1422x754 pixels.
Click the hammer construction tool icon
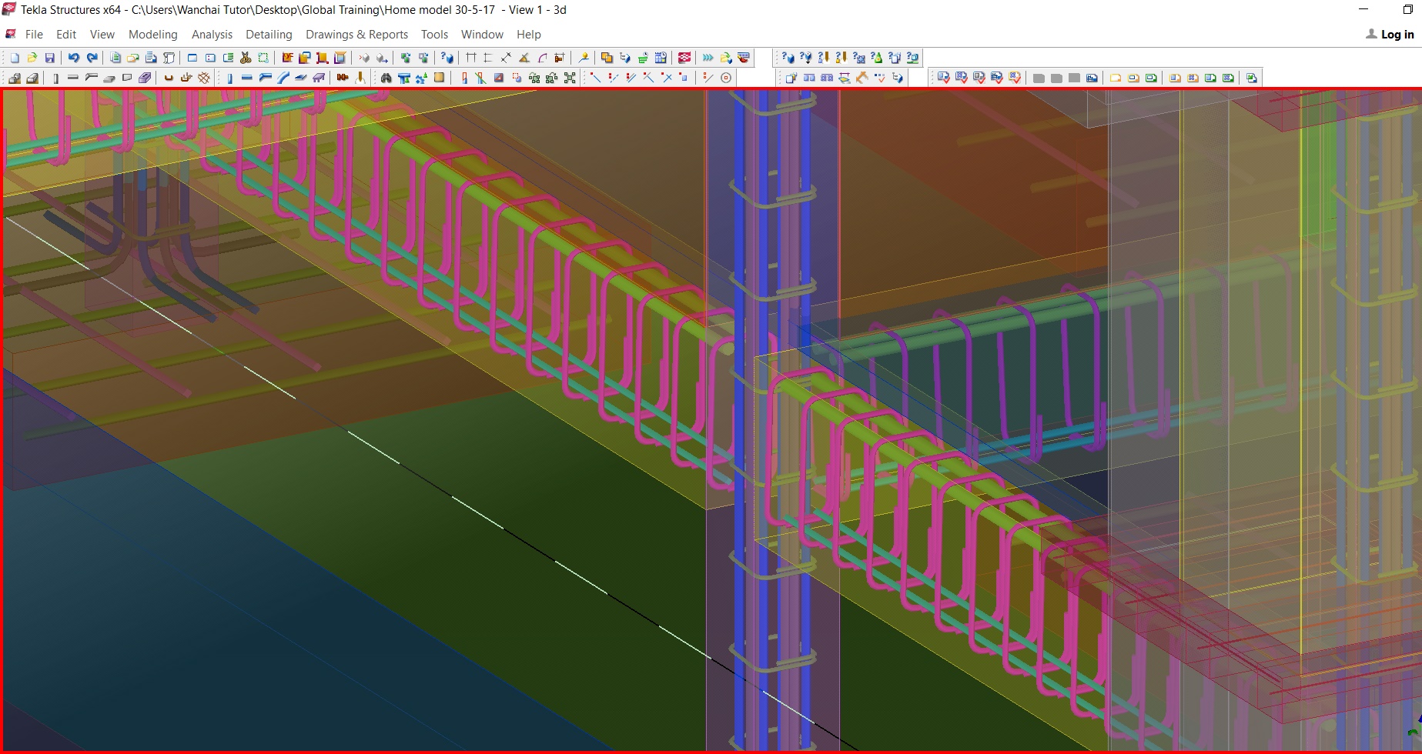(862, 78)
